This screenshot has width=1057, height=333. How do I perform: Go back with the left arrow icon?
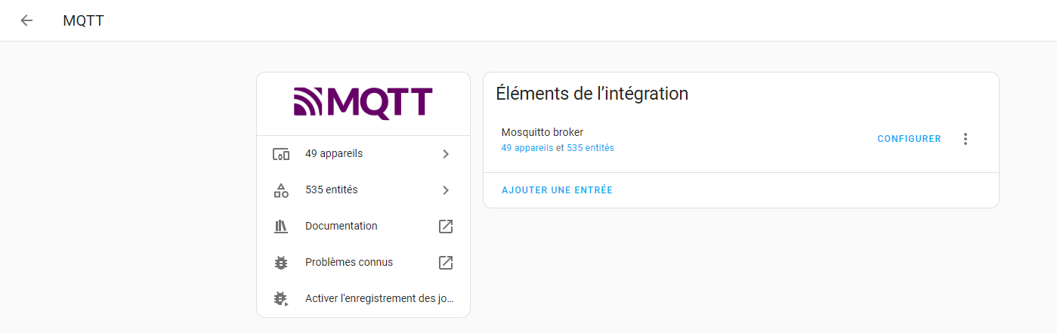pos(27,20)
